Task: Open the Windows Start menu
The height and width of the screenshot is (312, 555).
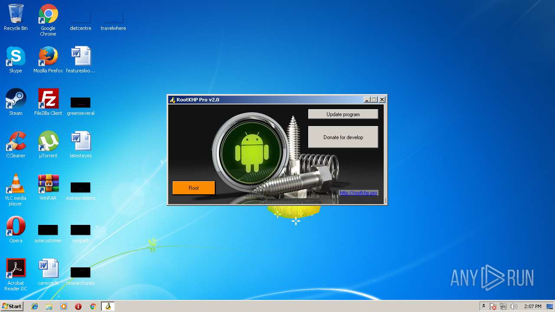Action: 12,306
